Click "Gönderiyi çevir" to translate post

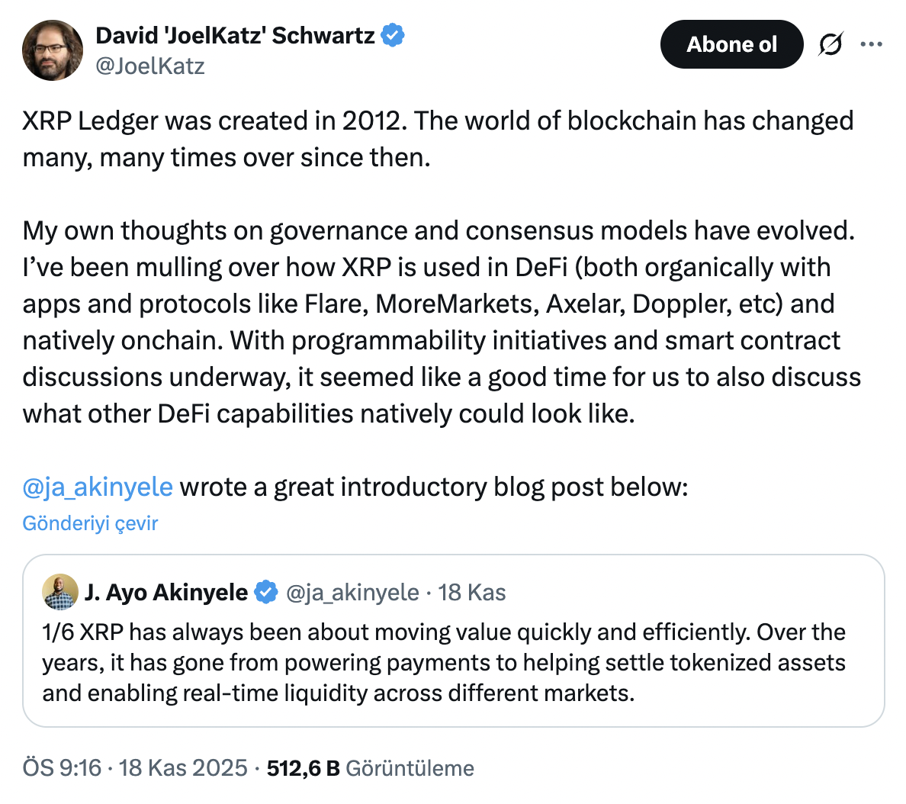tap(90, 523)
